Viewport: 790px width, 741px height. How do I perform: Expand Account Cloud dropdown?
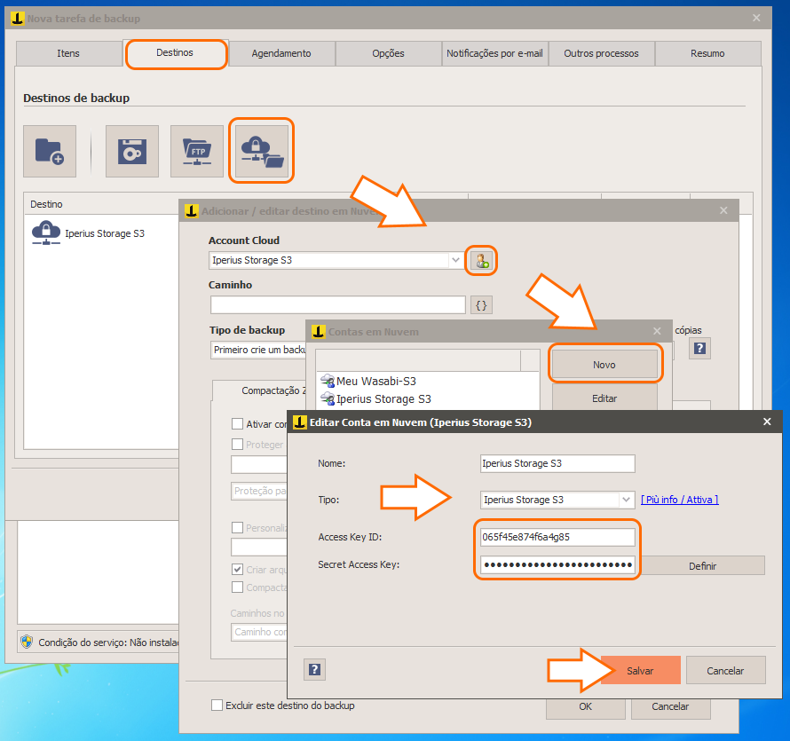455,260
